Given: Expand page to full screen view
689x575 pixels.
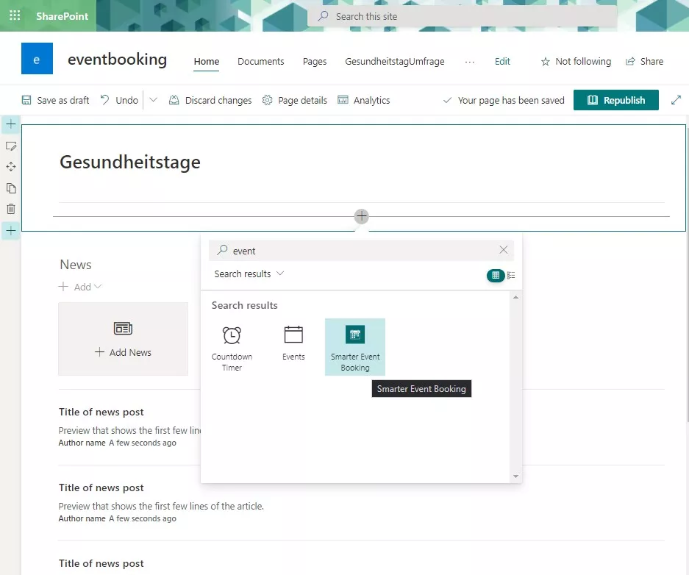Looking at the screenshot, I should point(676,100).
